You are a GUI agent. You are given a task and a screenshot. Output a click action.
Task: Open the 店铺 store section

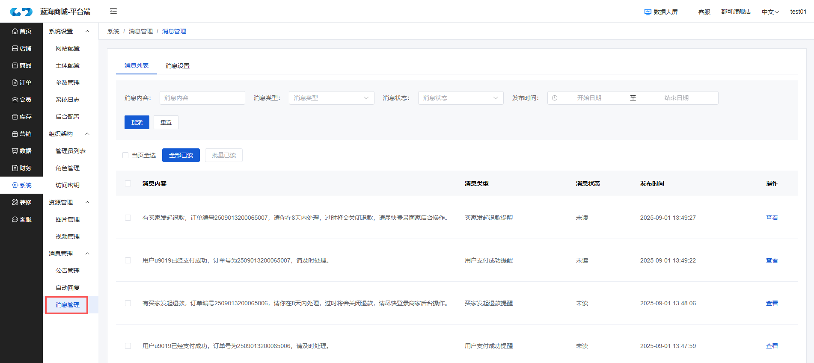click(21, 48)
